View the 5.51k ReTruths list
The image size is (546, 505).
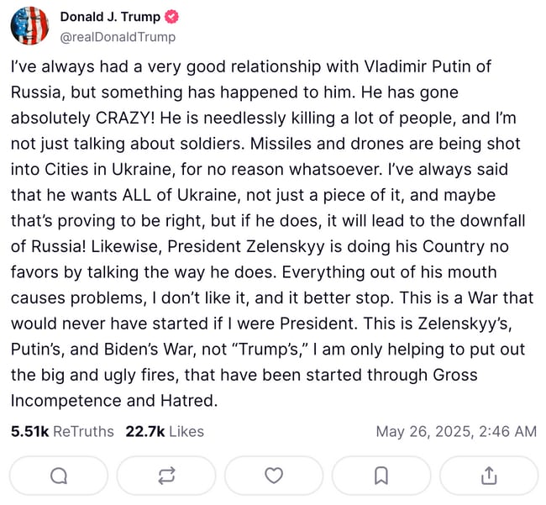click(x=62, y=432)
